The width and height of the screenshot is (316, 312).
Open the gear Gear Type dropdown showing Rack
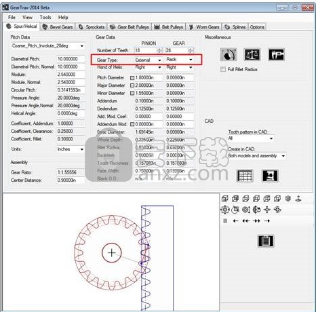click(180, 60)
